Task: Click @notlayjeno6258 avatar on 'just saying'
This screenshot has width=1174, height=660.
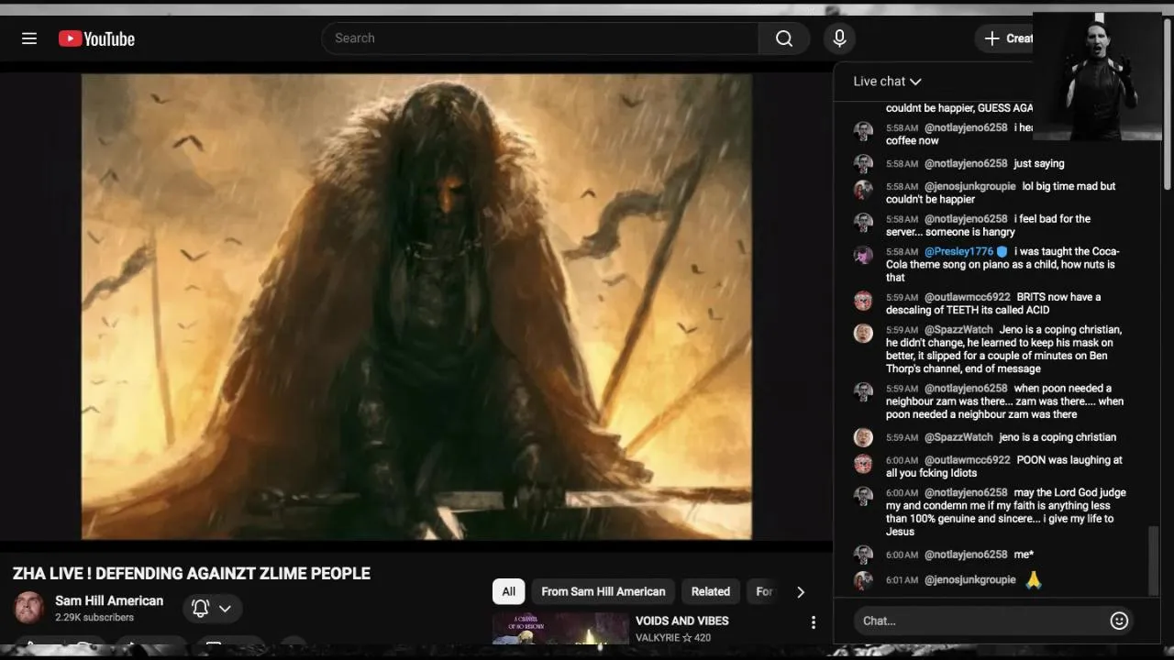Action: pos(863,164)
